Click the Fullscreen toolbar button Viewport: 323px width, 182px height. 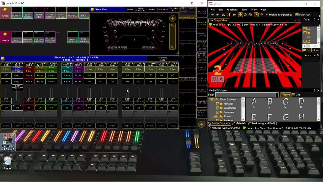point(303,15)
